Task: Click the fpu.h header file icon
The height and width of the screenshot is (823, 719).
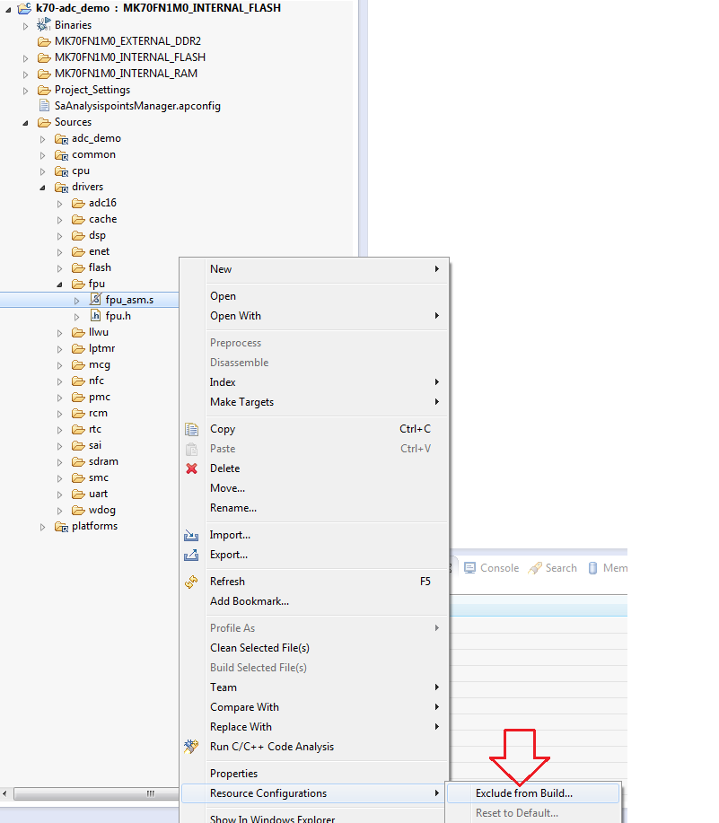Action: (95, 315)
